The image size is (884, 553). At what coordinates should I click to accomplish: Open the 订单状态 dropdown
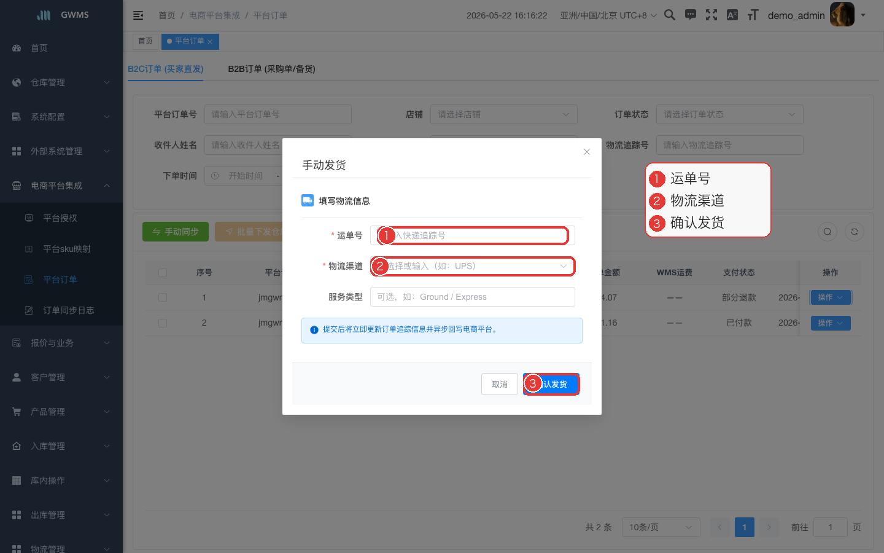tap(730, 114)
